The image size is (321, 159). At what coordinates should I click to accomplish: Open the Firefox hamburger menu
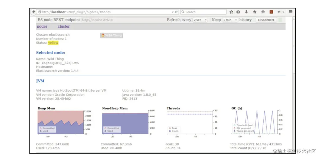pos(290,12)
